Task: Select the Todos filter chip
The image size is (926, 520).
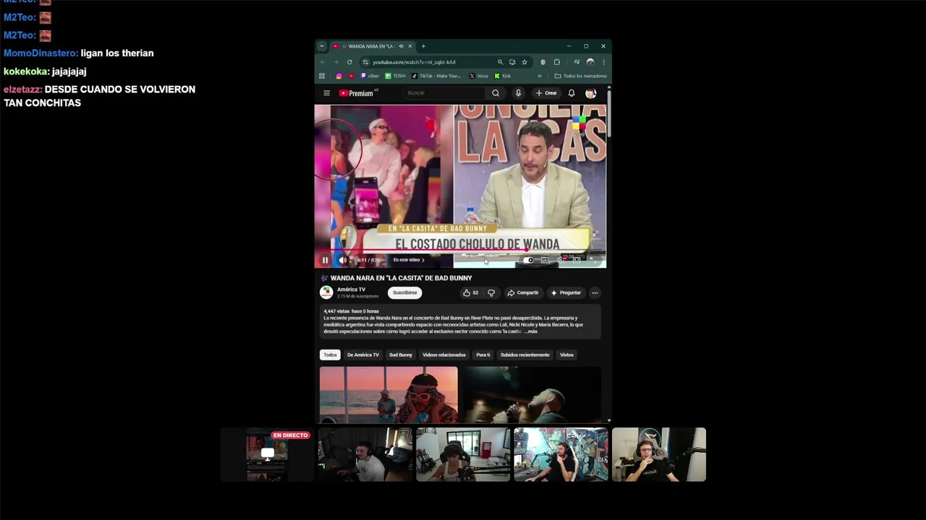Action: [x=330, y=355]
